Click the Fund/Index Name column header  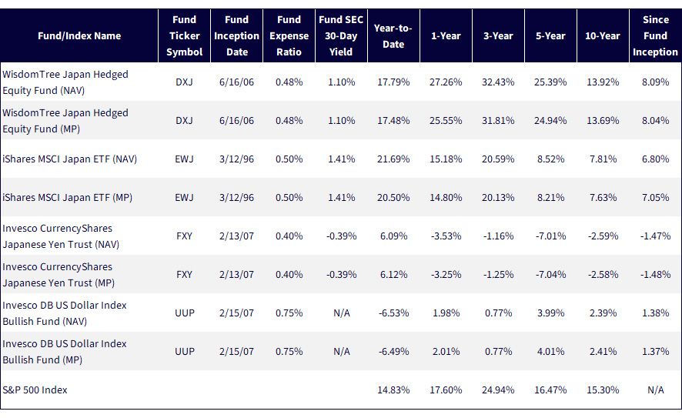[x=79, y=35]
